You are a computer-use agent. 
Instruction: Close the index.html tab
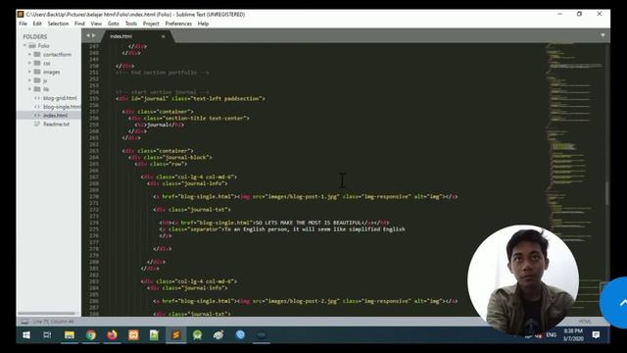tap(164, 36)
